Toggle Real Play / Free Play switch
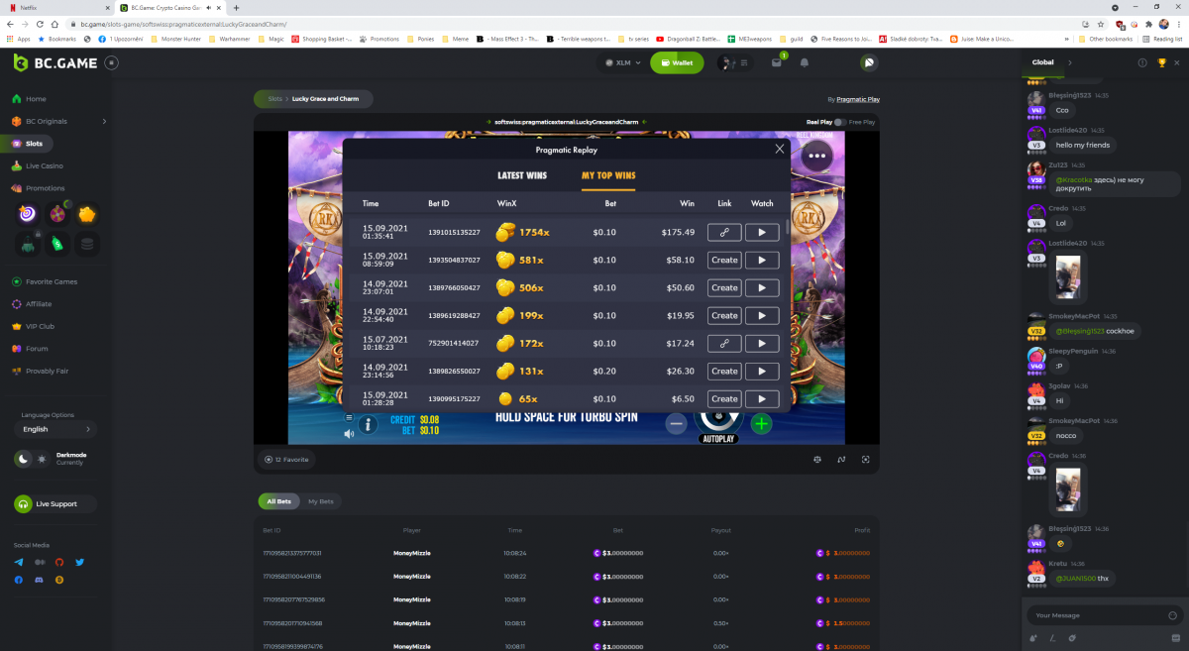The image size is (1189, 651). (839, 122)
